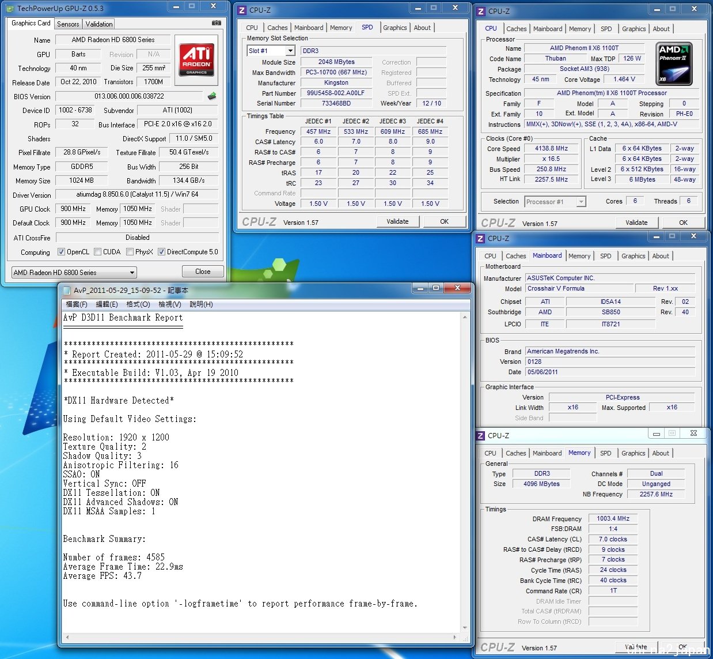Click the Code Name value Thuban
Screen dimensions: 713x659
click(555, 58)
